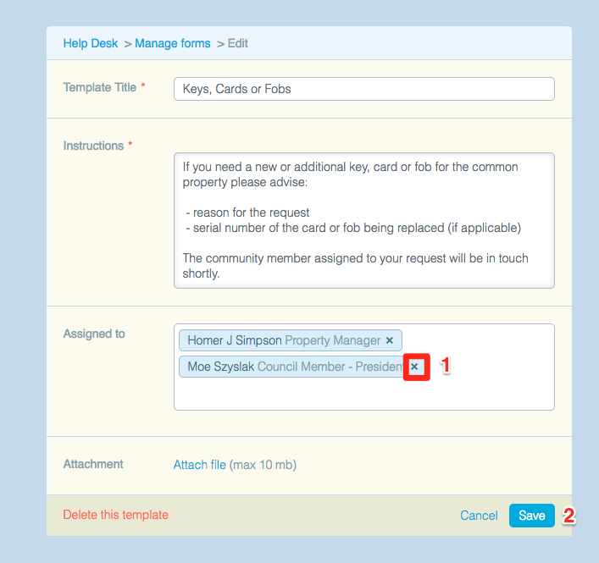Open the Attach file link

(200, 465)
